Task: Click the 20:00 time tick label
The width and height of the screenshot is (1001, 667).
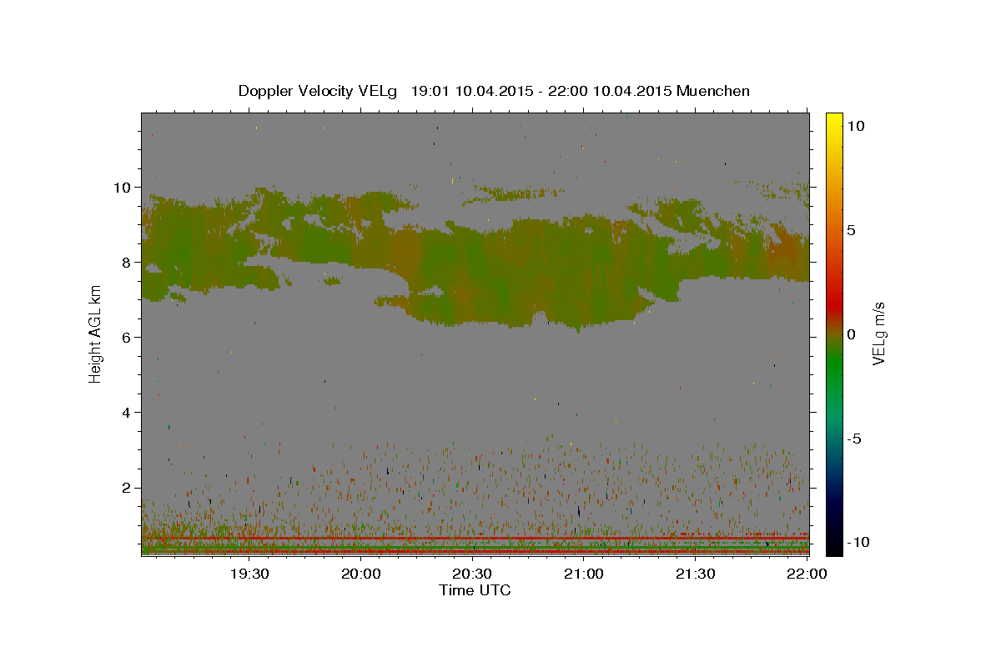Action: 361,574
